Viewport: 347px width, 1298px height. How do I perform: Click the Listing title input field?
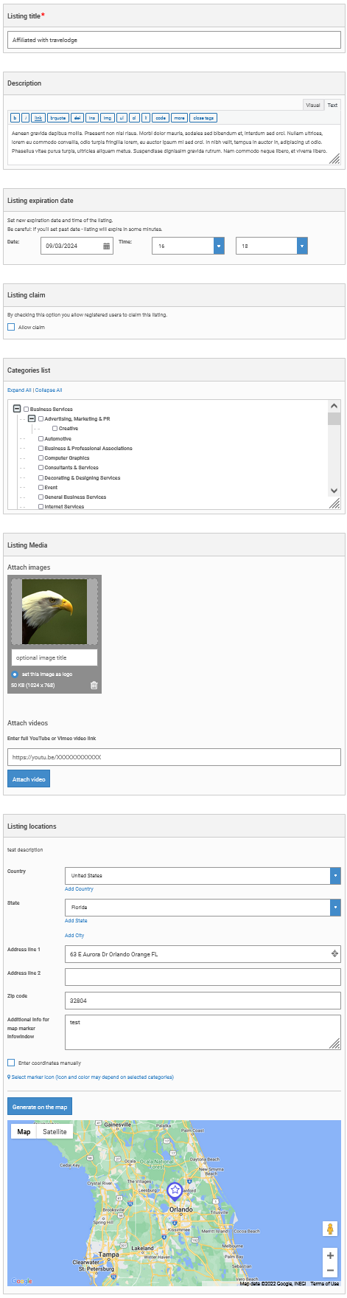click(x=174, y=40)
